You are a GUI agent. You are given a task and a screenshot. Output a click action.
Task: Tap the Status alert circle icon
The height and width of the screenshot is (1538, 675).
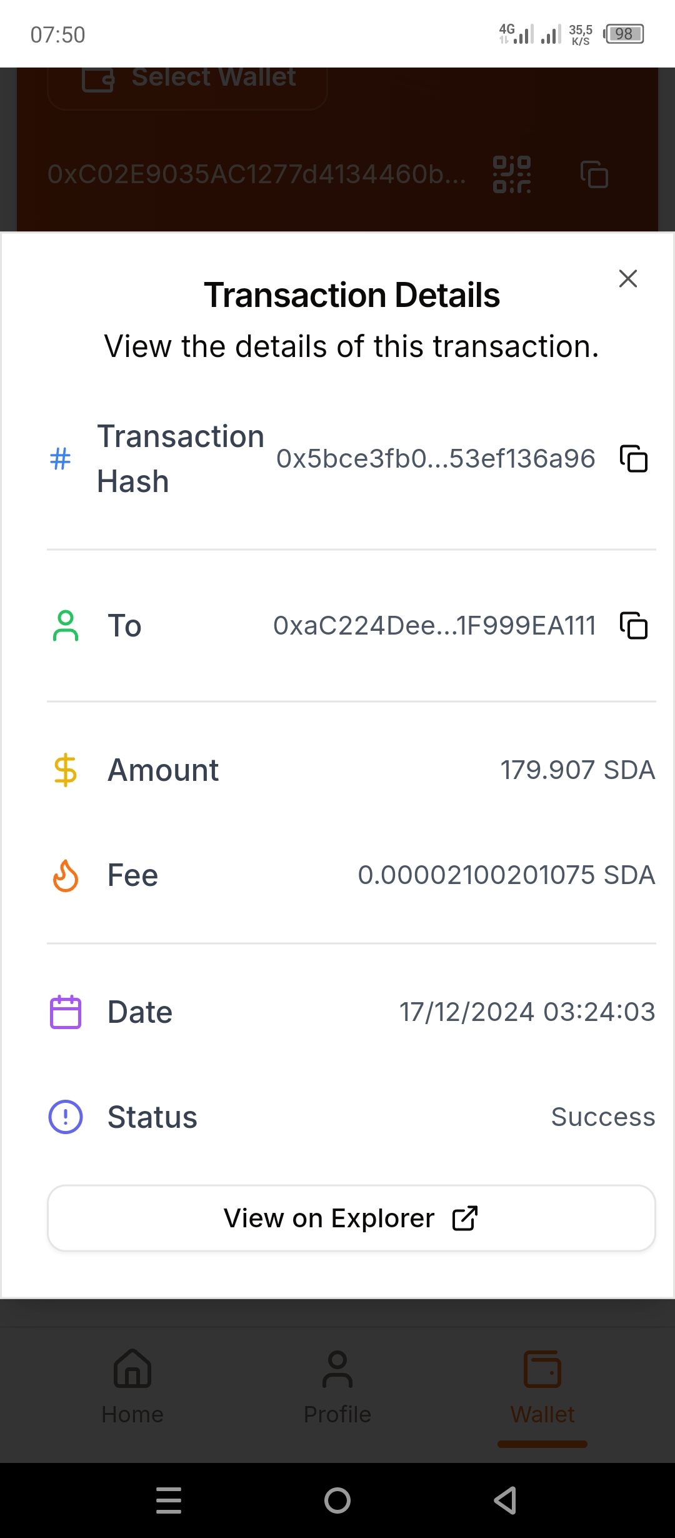[x=66, y=1117]
